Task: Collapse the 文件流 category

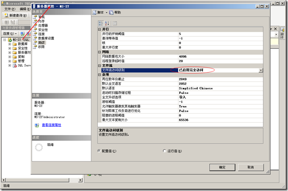Action: (99, 66)
